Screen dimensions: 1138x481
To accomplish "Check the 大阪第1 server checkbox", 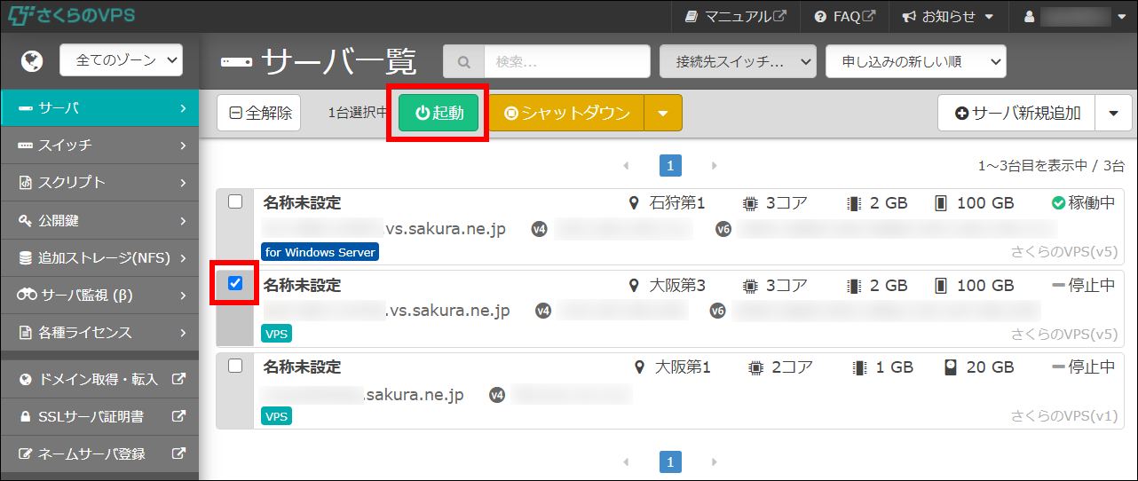I will (x=235, y=365).
